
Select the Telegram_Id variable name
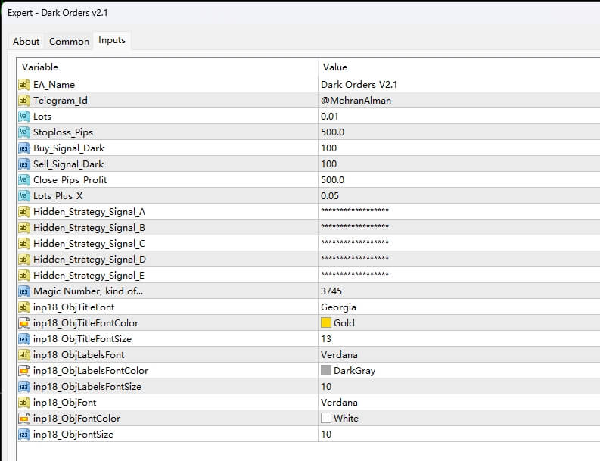click(61, 101)
